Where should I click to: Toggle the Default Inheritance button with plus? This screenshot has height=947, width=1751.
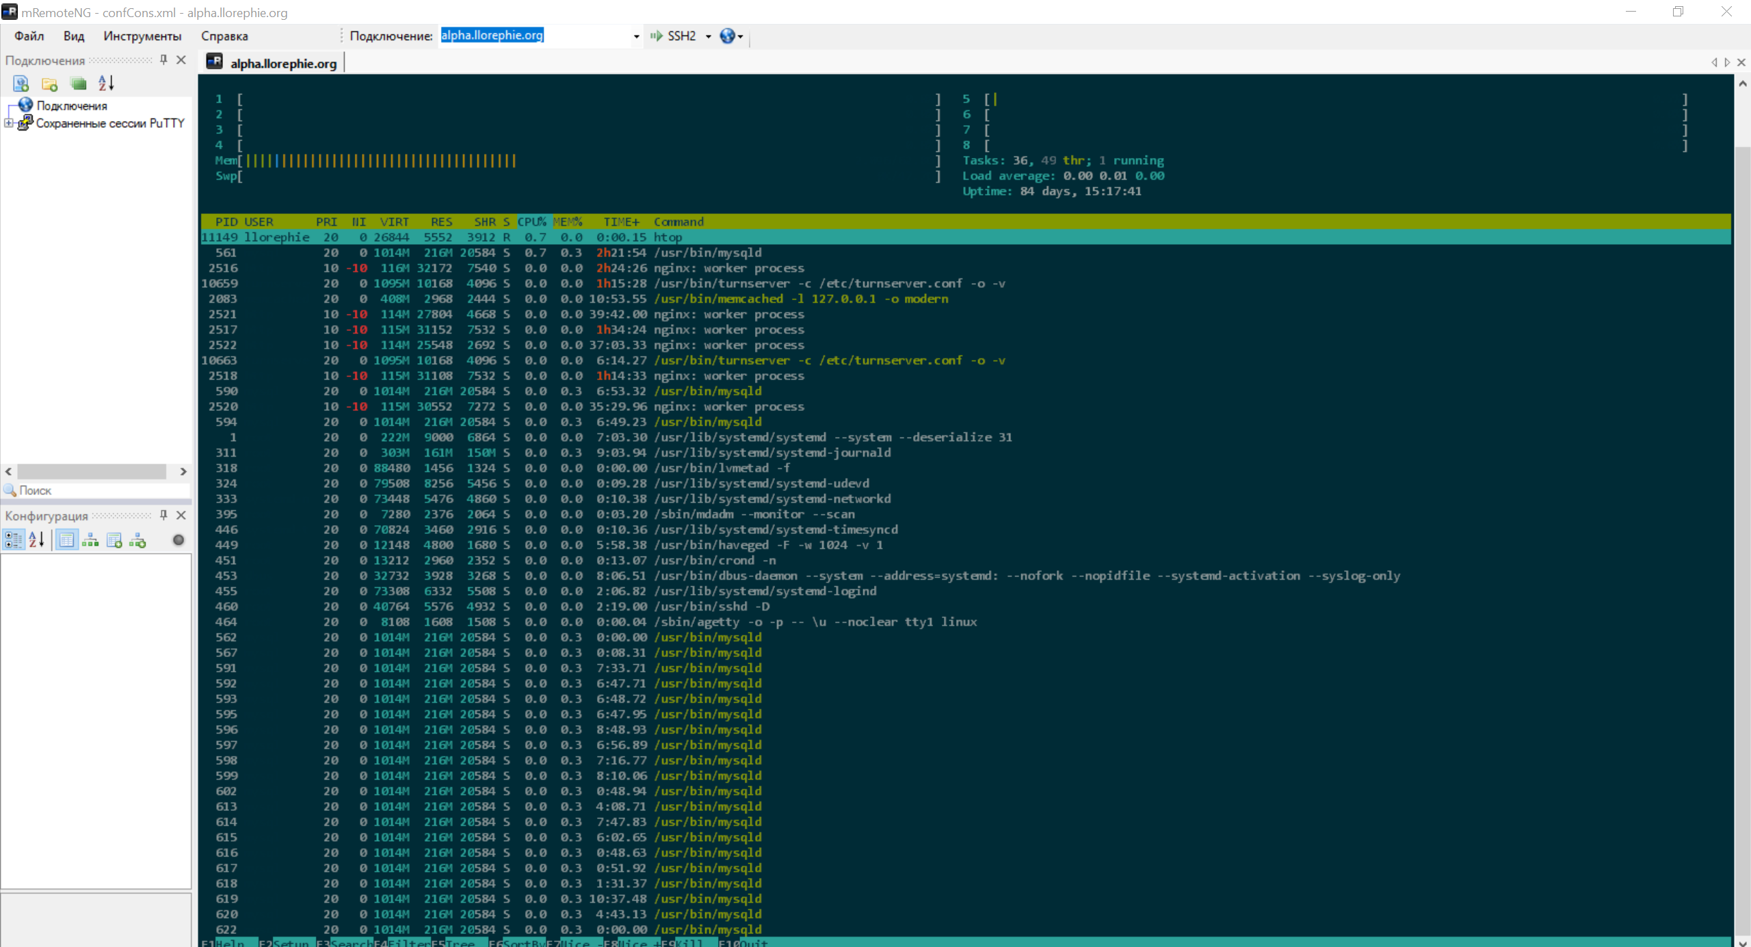pos(137,540)
